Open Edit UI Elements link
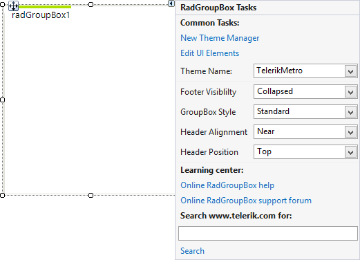The height and width of the screenshot is (260, 360). (x=210, y=53)
